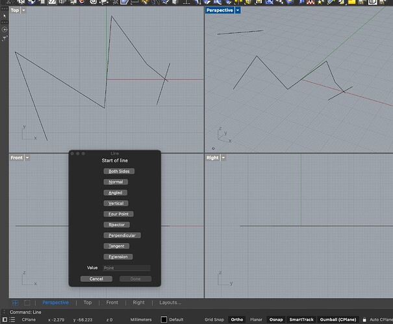Screen dimensions: 393x324
Task: Switch to Top tab at bottom
Action: click(88, 303)
